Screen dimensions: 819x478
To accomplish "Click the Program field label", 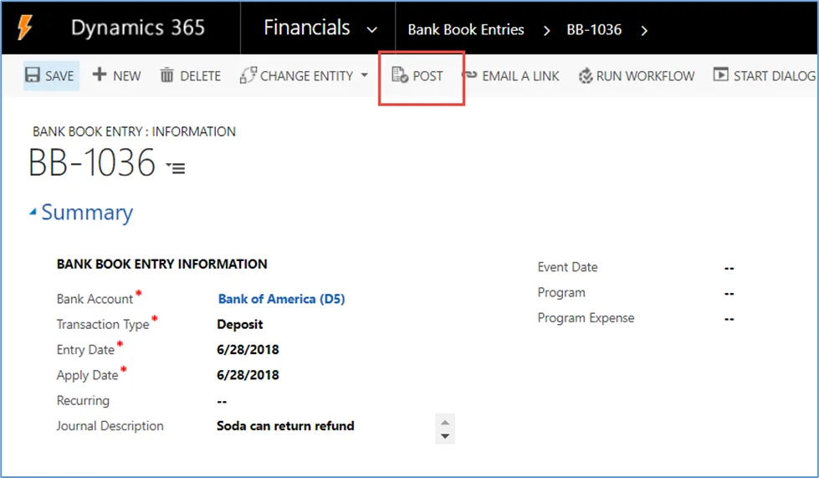I will click(561, 292).
